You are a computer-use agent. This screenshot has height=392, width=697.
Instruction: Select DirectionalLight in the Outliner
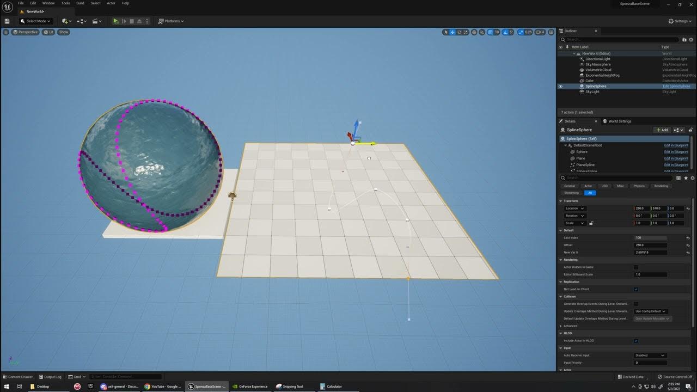598,59
